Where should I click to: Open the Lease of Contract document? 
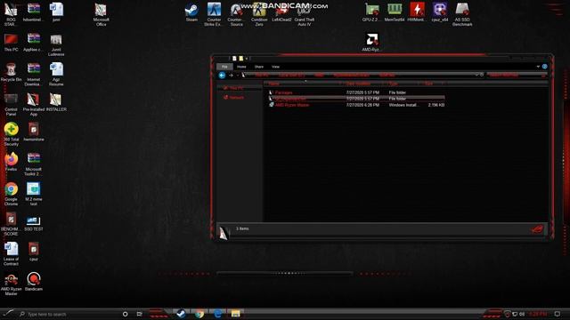coord(11,254)
